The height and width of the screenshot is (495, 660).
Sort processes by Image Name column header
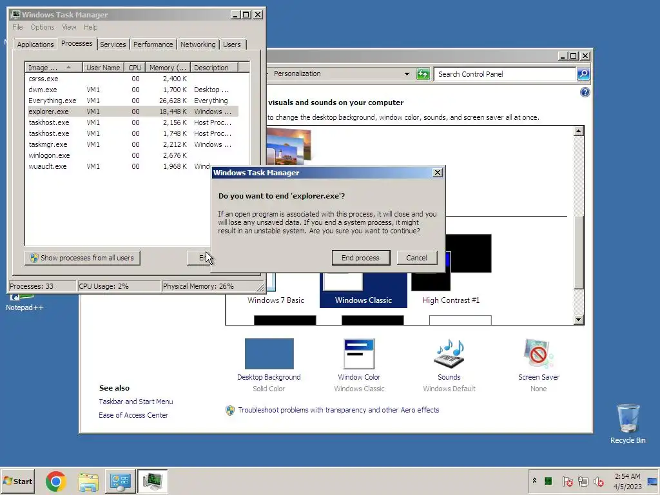click(53, 67)
